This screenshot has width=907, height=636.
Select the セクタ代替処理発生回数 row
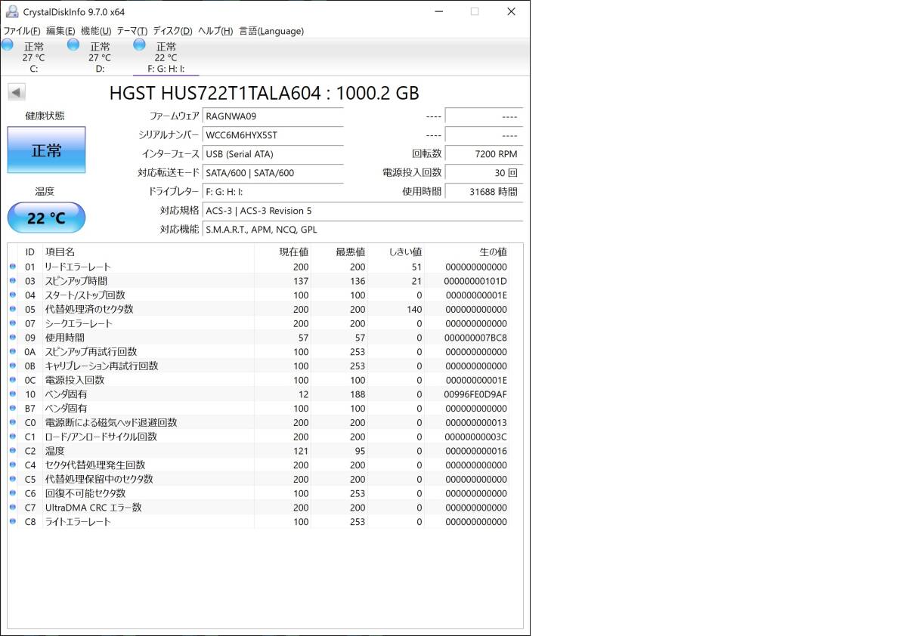click(x=258, y=465)
